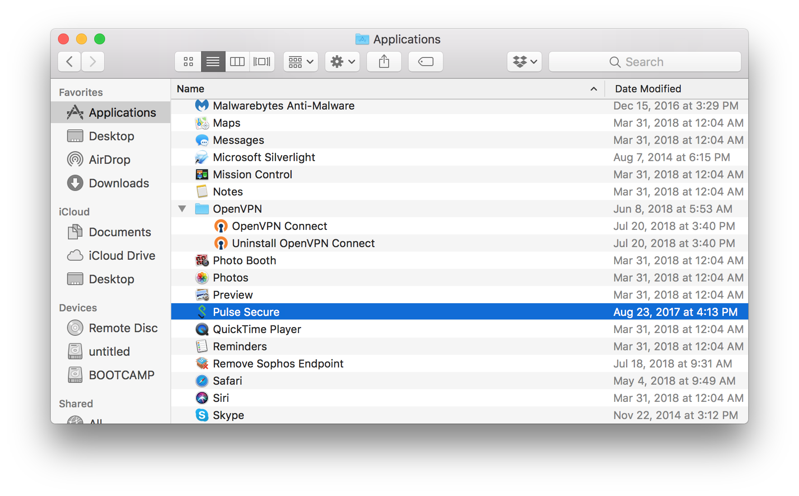The height and width of the screenshot is (496, 799).
Task: Select the file name "Uninstall OpenVPN Connect"
Action: pyautogui.click(x=303, y=243)
